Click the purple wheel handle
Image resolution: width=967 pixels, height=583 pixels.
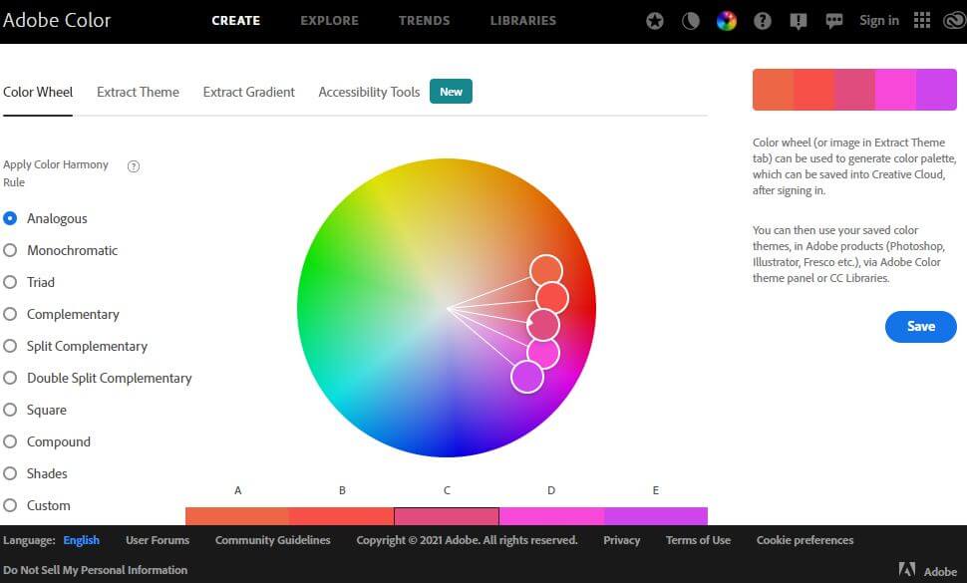[x=527, y=377]
